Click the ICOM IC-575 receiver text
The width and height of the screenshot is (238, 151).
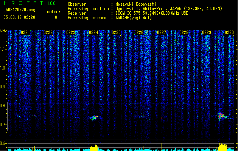pos(152,13)
